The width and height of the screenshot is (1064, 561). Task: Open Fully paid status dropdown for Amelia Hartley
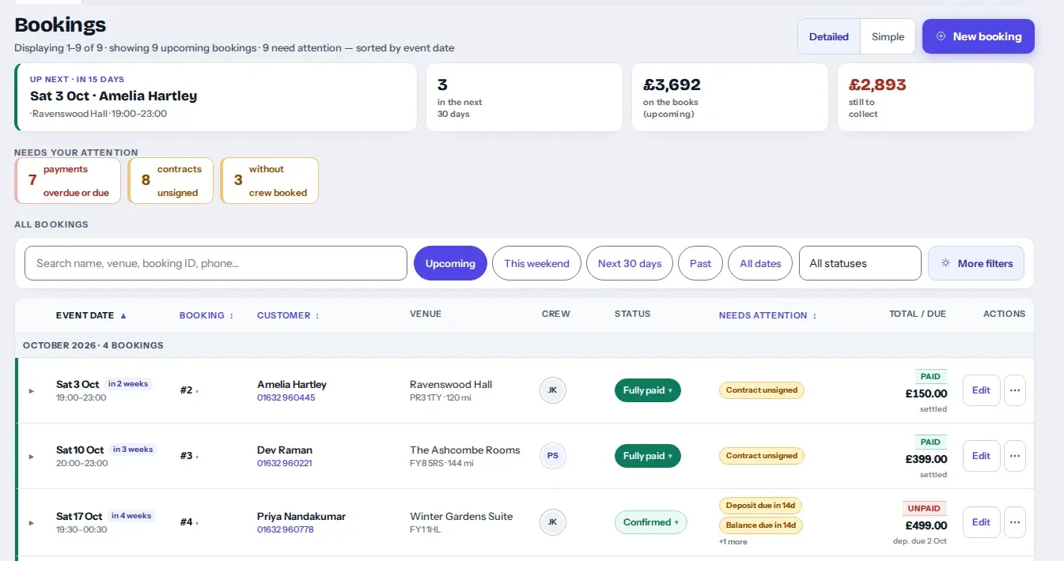click(647, 390)
